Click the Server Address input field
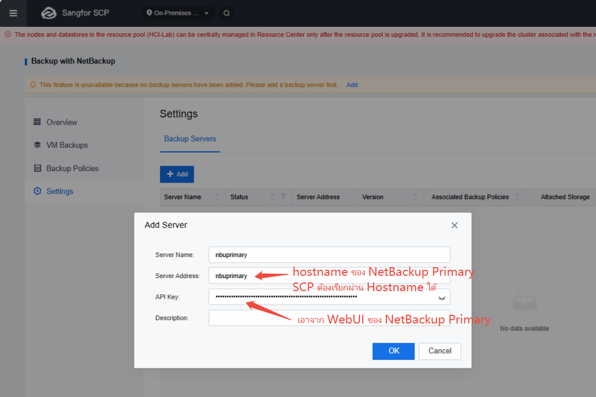Viewport: 596px width, 397px height. point(329,276)
